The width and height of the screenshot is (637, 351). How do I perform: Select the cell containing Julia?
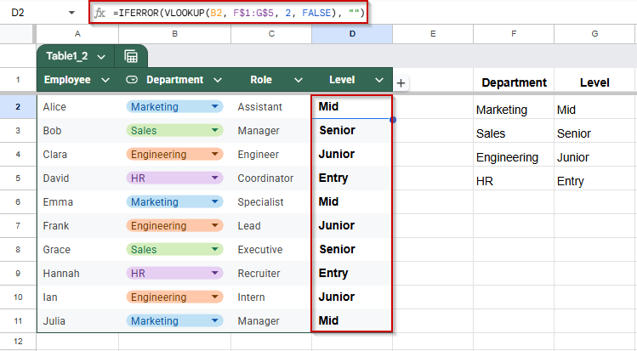(x=77, y=321)
